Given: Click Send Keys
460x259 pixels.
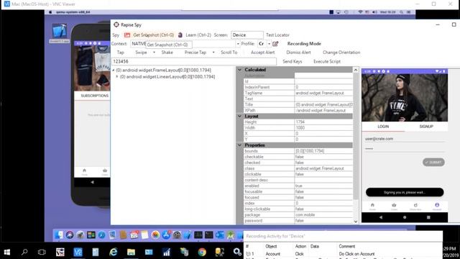Looking at the screenshot, I should tap(293, 62).
